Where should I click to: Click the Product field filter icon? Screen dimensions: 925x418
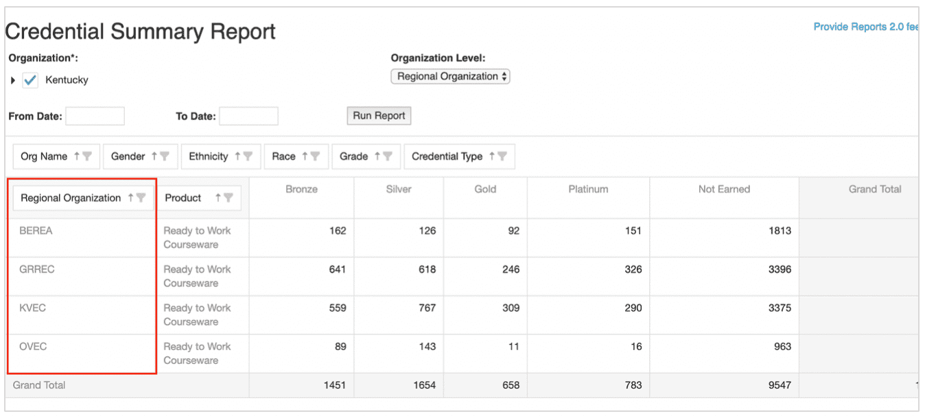[229, 198]
